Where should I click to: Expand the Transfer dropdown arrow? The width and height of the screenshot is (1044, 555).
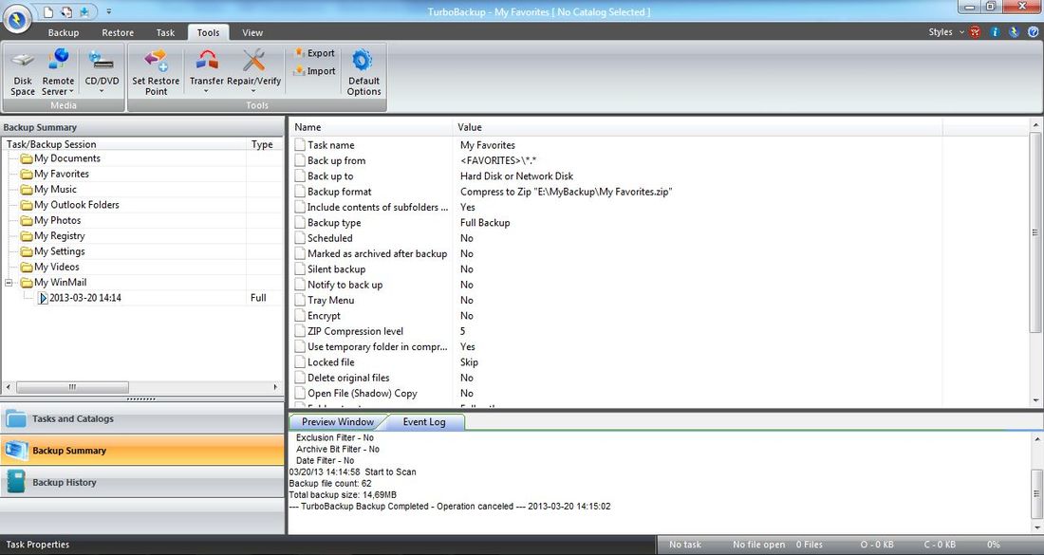coord(206,92)
